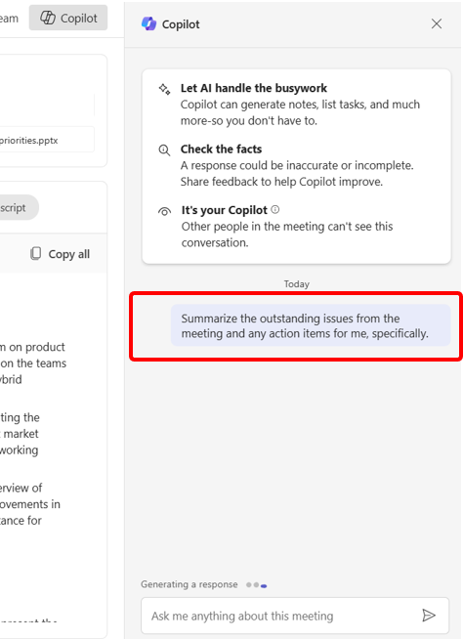
Task: Open the priorities.pptx file attachment
Action: pos(47,140)
